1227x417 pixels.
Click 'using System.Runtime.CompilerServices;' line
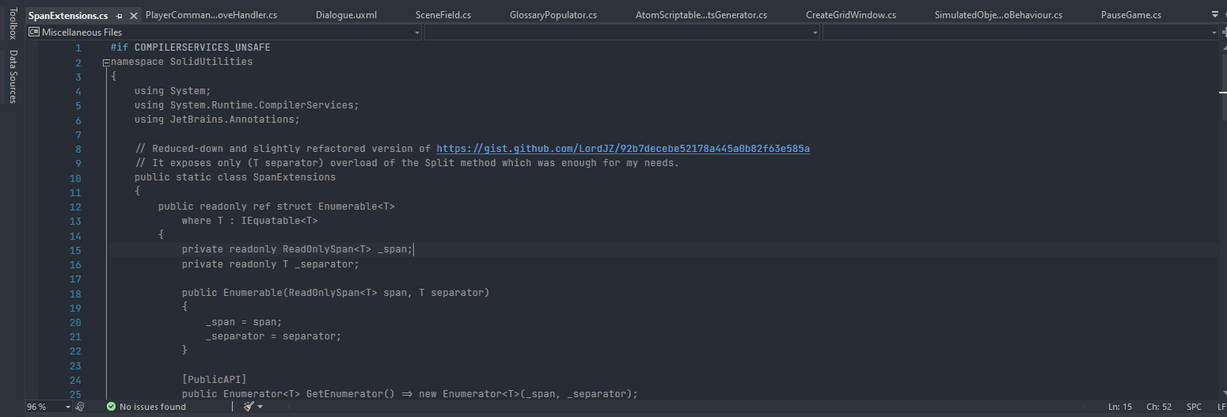click(x=247, y=105)
